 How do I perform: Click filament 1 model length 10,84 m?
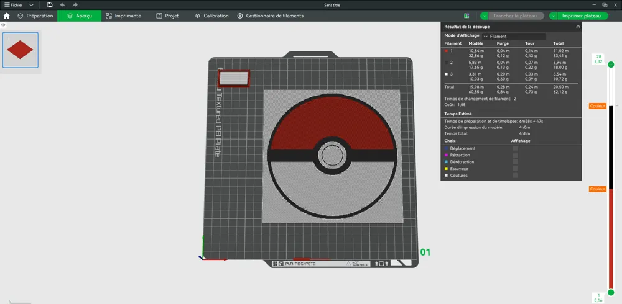476,51
